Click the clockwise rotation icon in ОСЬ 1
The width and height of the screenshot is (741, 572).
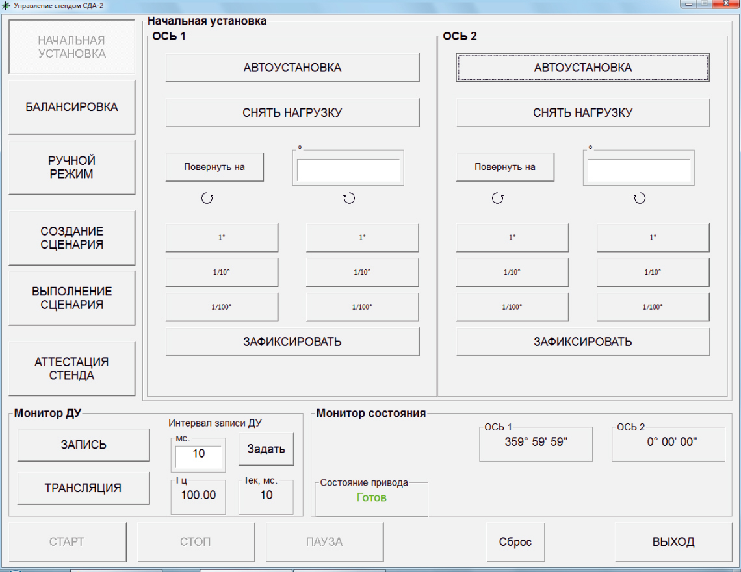pos(349,199)
